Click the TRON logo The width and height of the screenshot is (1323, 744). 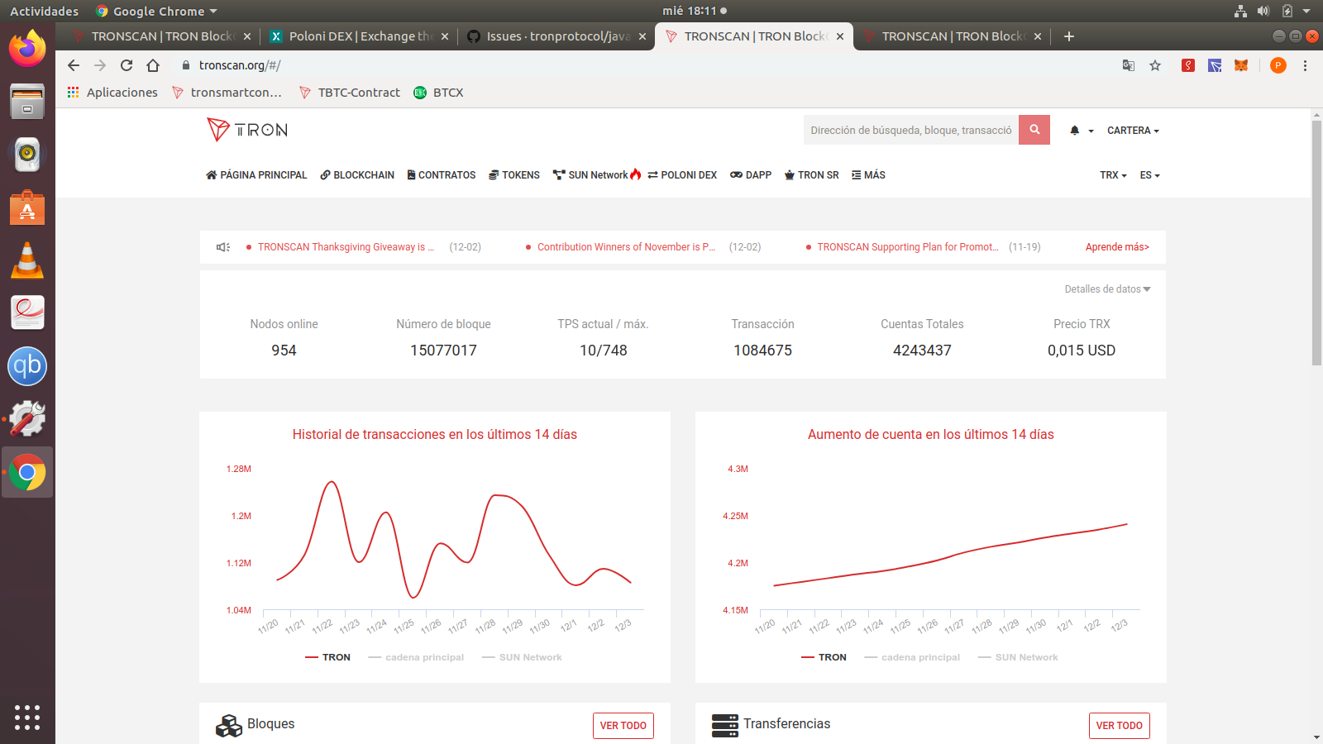pyautogui.click(x=246, y=130)
